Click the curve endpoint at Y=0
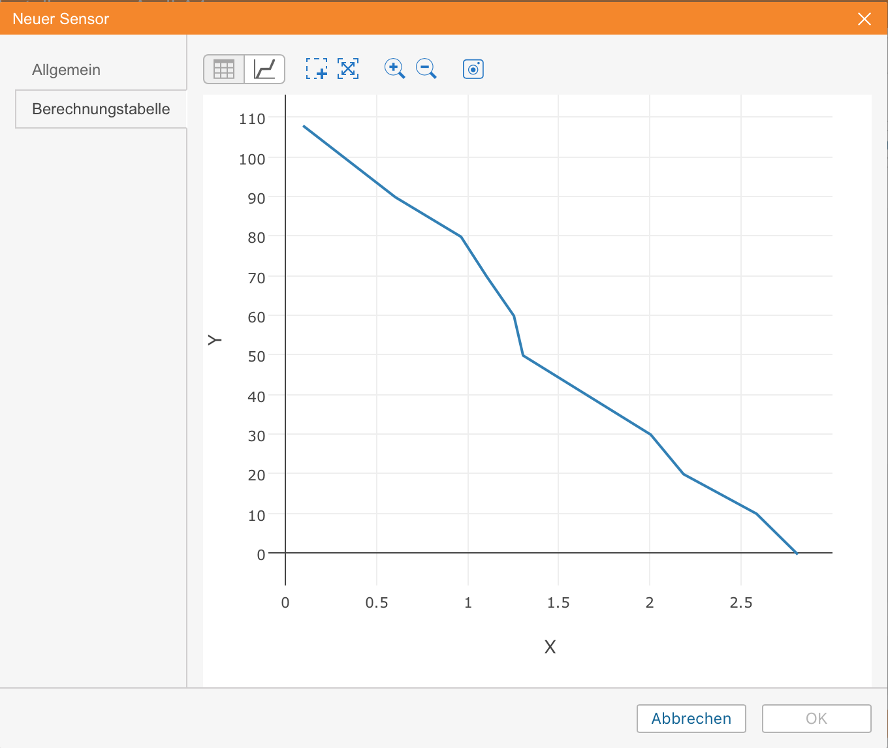The width and height of the screenshot is (888, 748). click(x=797, y=553)
